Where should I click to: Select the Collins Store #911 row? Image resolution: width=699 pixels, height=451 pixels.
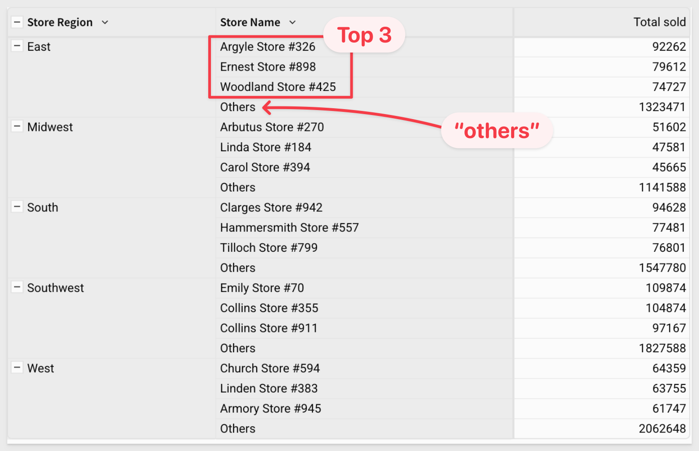269,328
